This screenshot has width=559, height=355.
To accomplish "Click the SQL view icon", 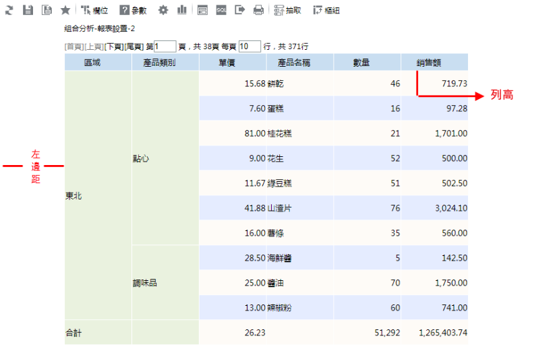I will click(221, 10).
